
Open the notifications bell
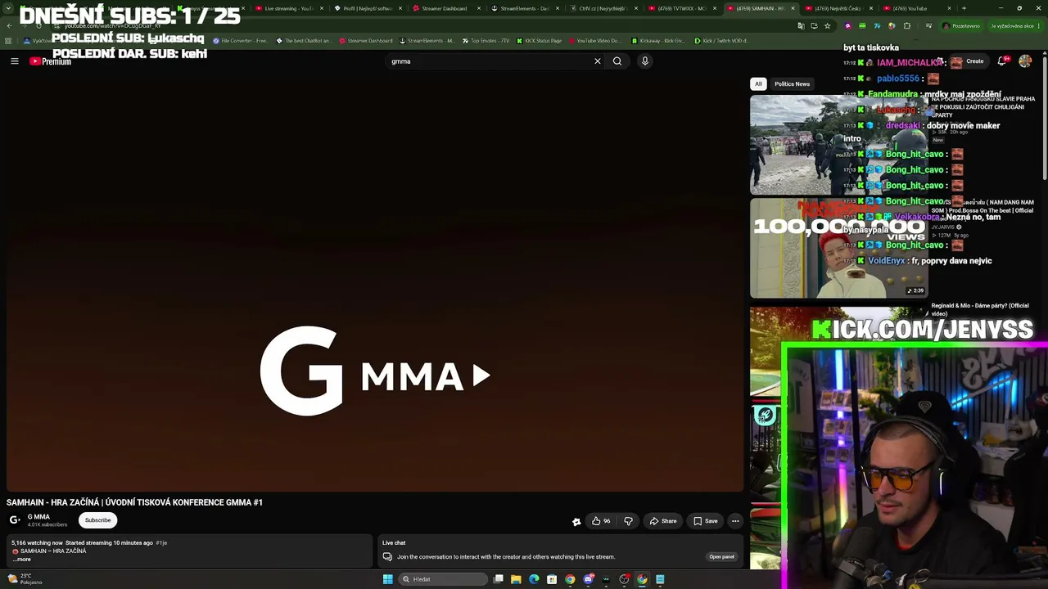1002,61
